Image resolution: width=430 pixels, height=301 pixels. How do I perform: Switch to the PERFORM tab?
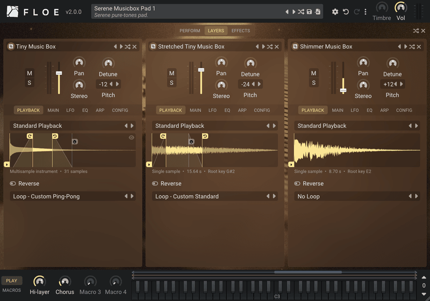190,31
